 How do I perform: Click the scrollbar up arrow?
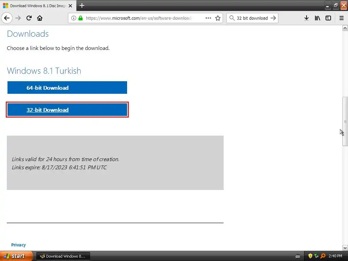pyautogui.click(x=345, y=28)
